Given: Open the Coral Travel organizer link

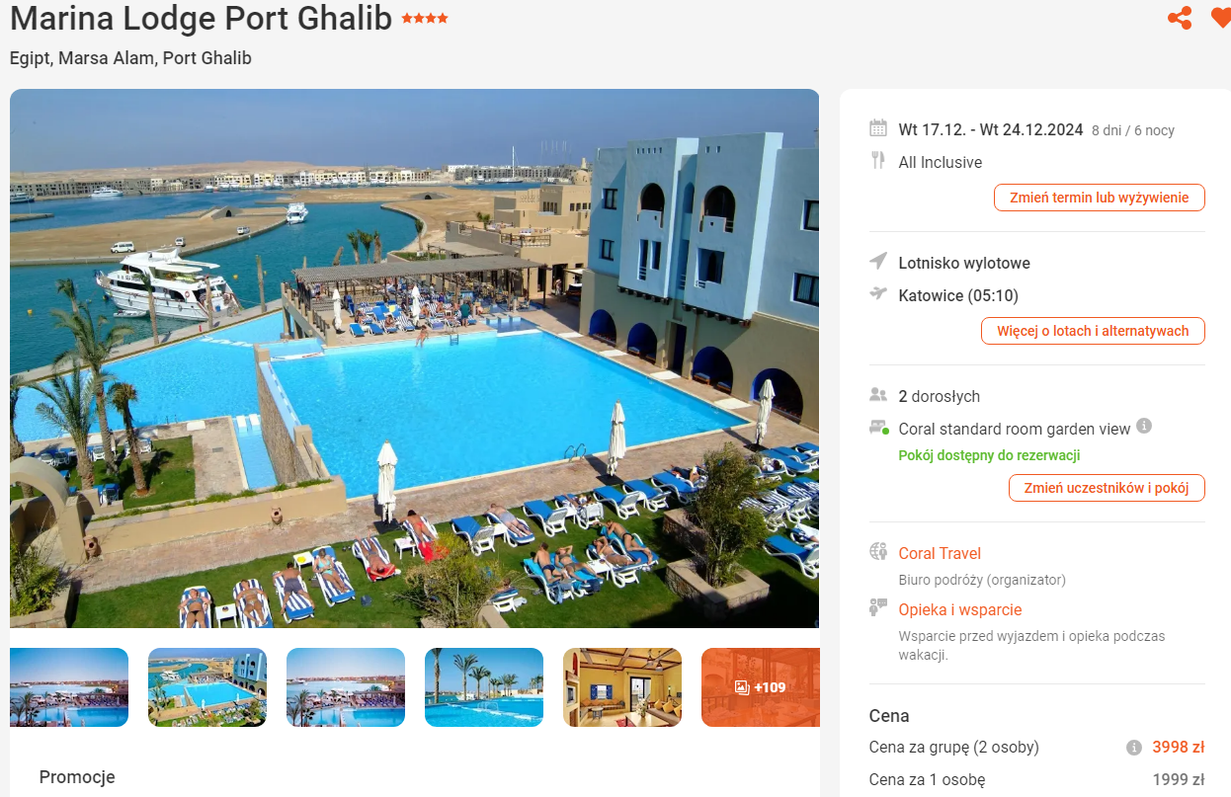Looking at the screenshot, I should click(x=940, y=553).
